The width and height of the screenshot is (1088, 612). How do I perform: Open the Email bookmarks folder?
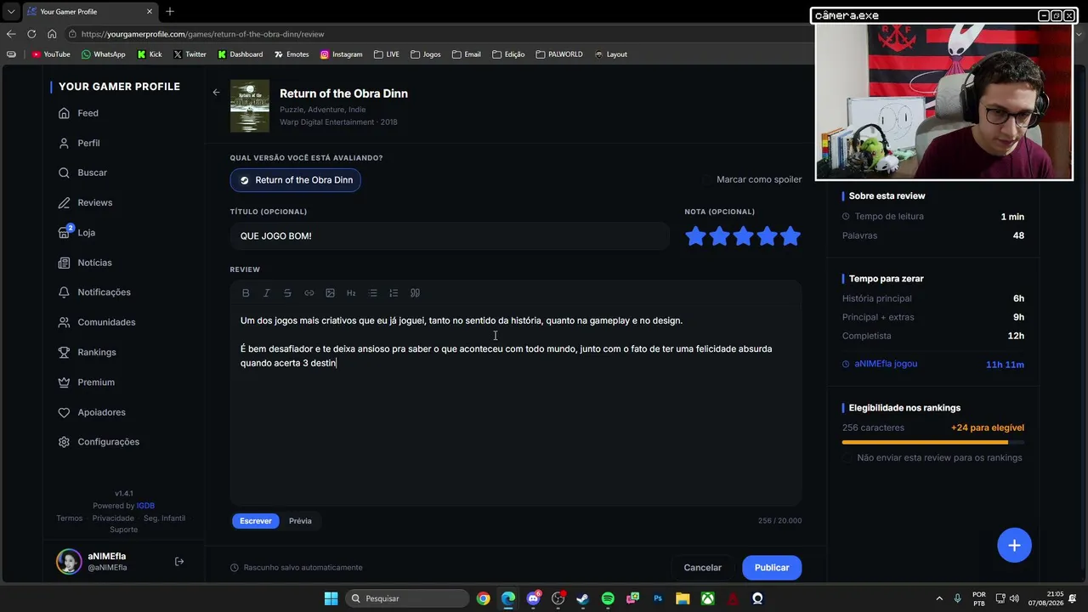(x=467, y=54)
